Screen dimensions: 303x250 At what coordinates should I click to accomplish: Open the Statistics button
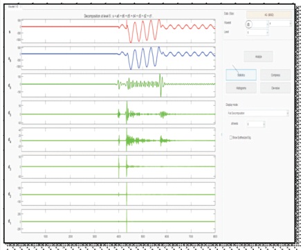click(x=241, y=75)
